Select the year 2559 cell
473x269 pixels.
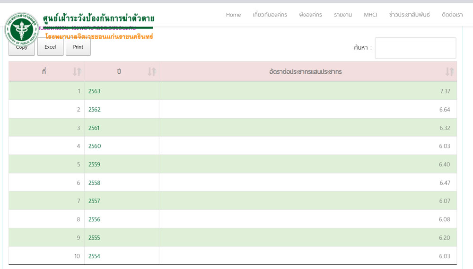[x=122, y=165]
